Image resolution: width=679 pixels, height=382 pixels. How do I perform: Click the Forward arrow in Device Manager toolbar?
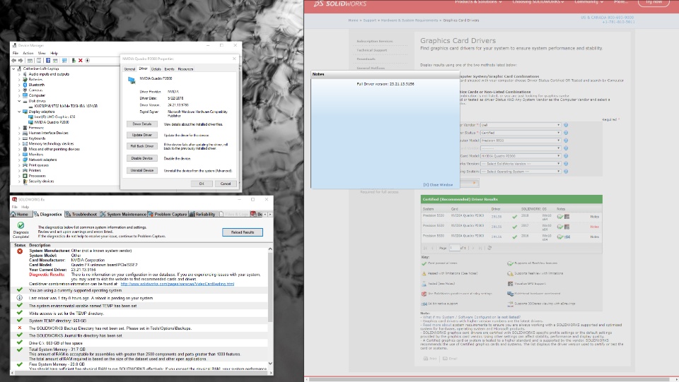21,61
